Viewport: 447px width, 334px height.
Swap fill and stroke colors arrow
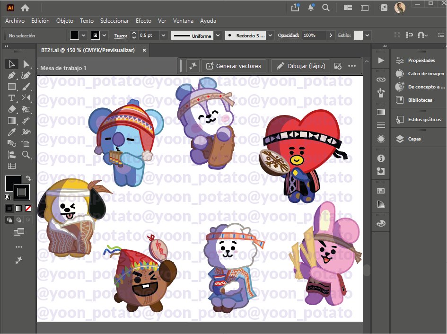click(28, 178)
